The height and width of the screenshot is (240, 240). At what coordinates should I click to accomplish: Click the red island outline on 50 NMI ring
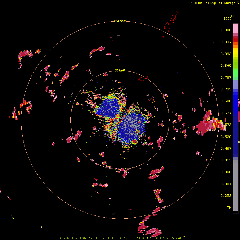[x=143, y=78]
